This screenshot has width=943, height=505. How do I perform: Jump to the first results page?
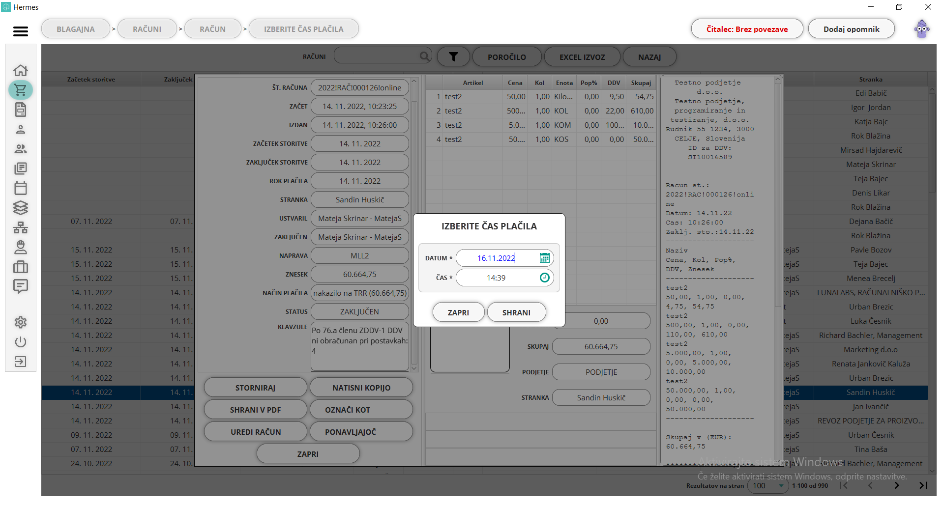coord(844,485)
